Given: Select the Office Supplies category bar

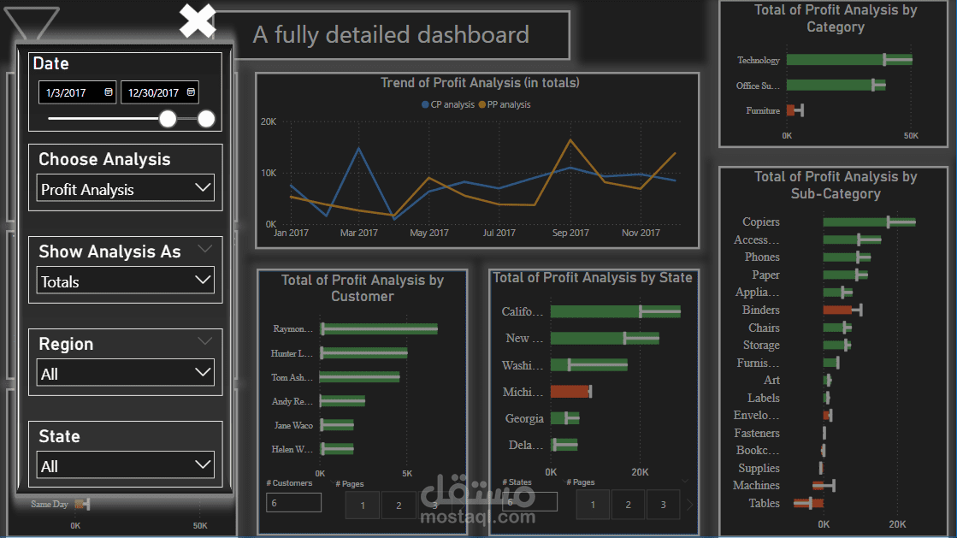Looking at the screenshot, I should pyautogui.click(x=836, y=86).
